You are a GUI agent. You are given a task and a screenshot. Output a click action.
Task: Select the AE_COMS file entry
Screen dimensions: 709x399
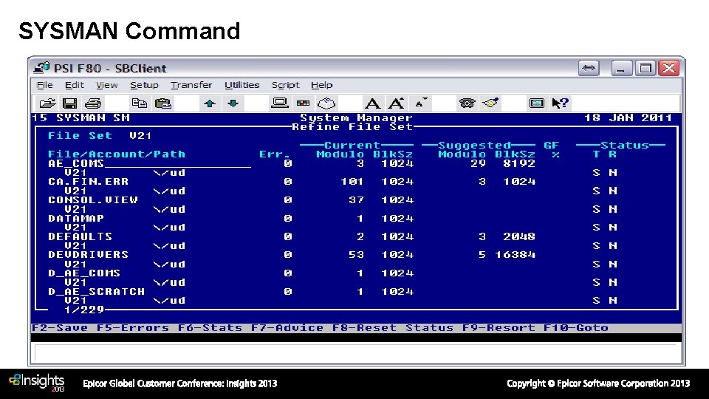(76, 163)
